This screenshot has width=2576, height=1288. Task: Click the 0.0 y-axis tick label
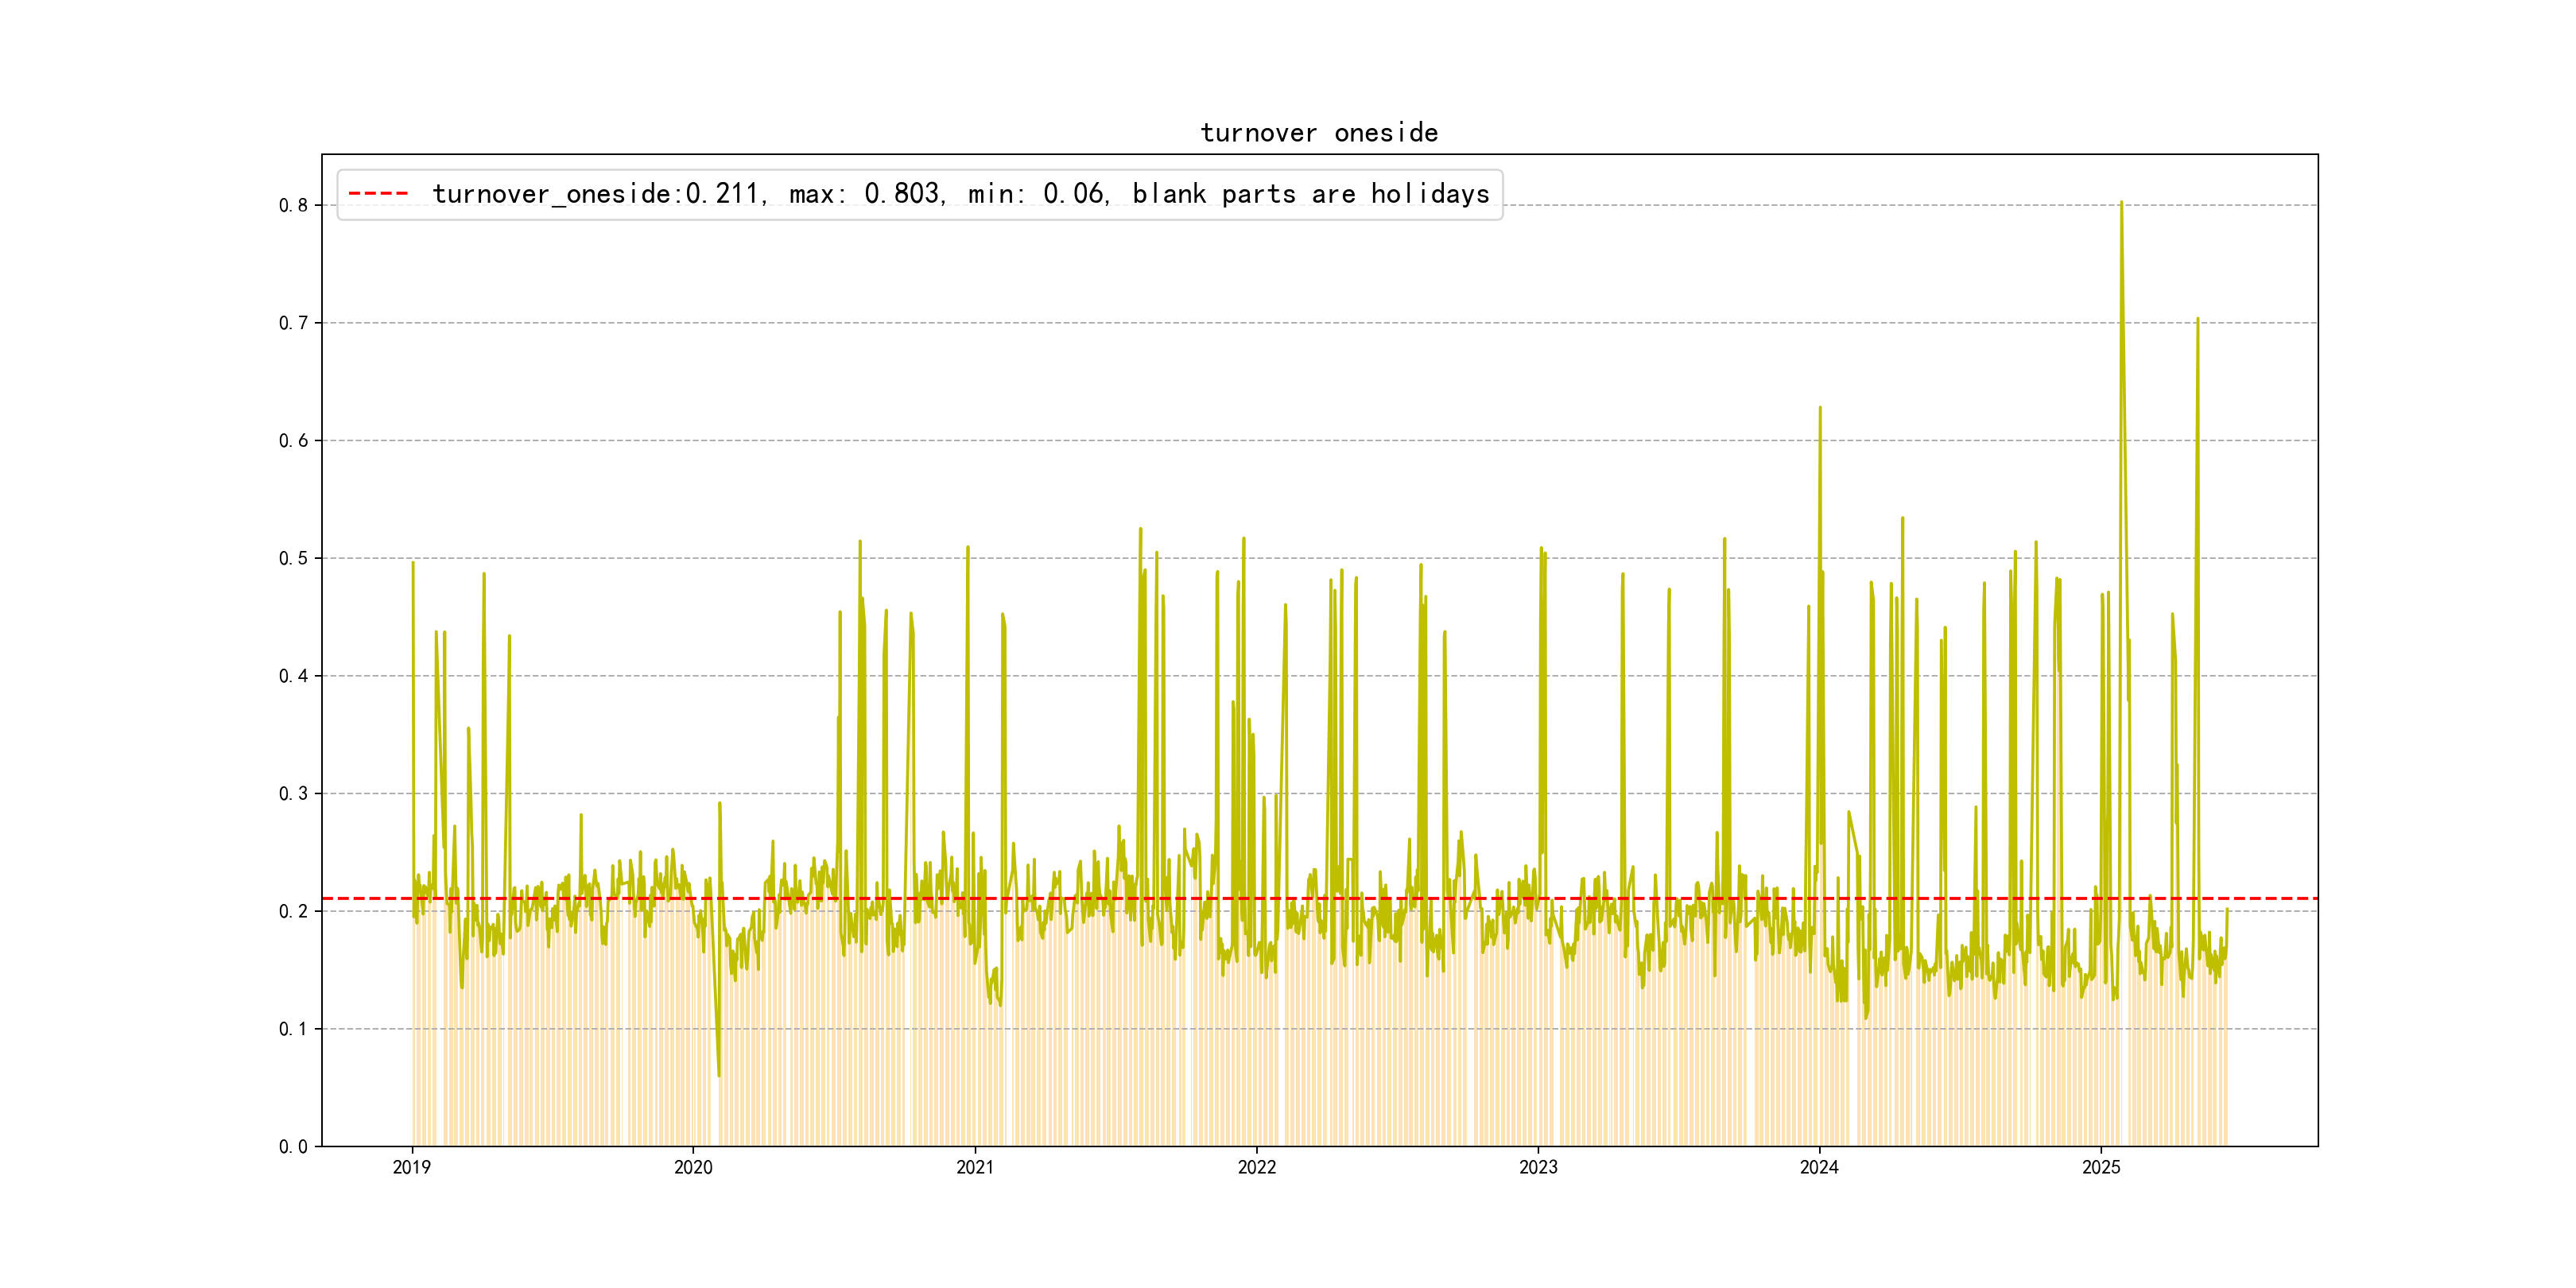click(293, 1147)
